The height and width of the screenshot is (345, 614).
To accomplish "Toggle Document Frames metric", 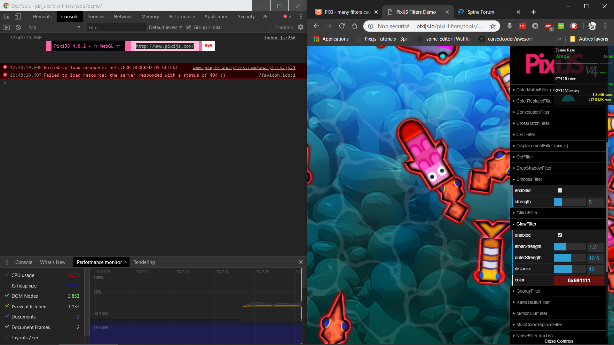I will [7, 327].
